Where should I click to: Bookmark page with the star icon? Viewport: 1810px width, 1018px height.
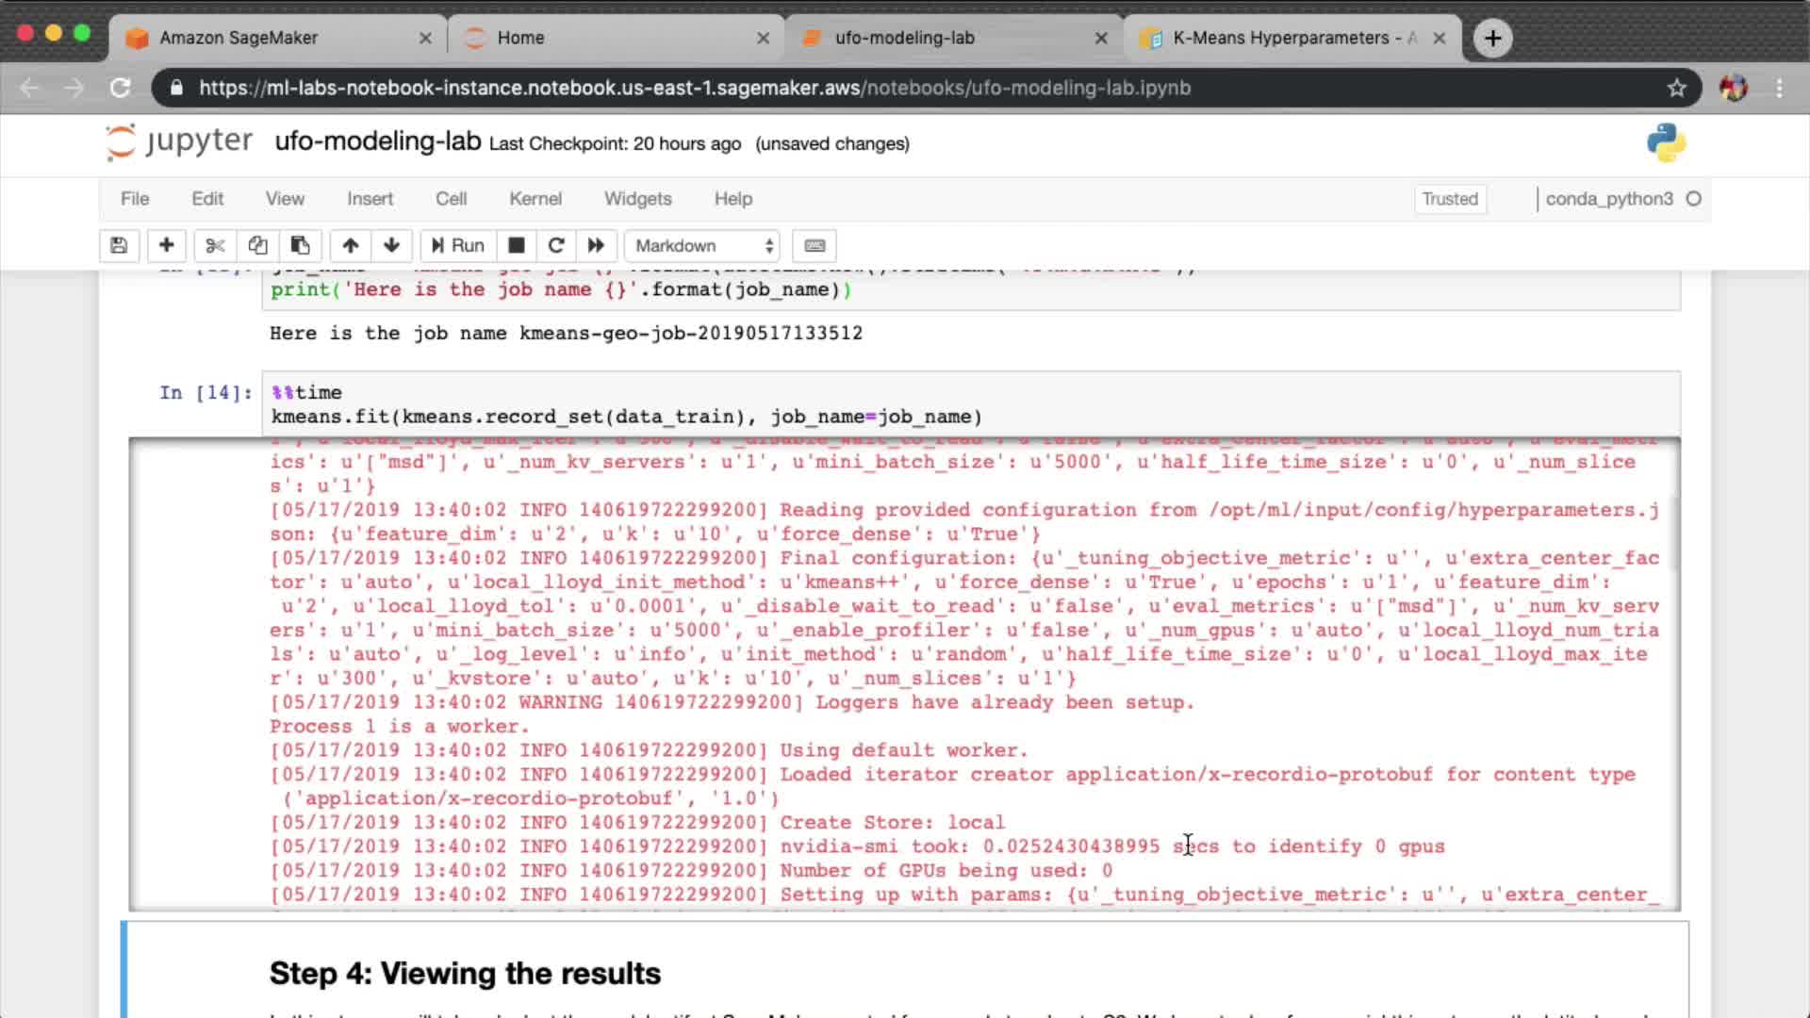coord(1676,88)
